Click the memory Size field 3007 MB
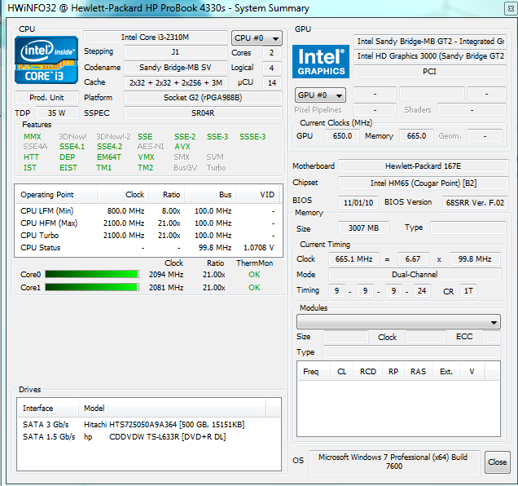 tap(363, 228)
